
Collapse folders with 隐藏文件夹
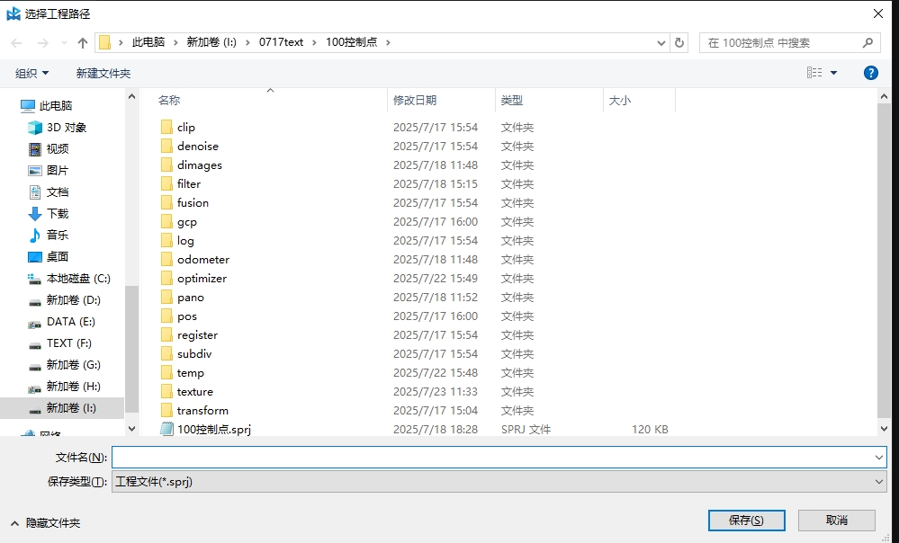[45, 522]
